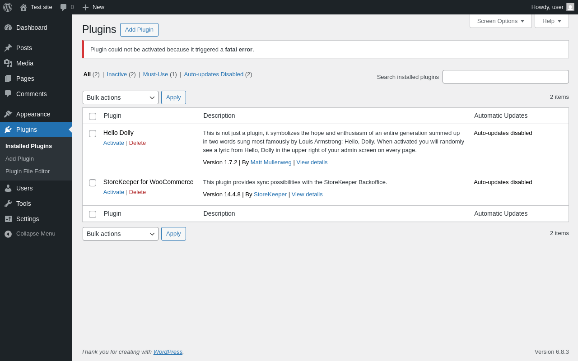Switch to the Inactive plugins filter

[x=117, y=74]
